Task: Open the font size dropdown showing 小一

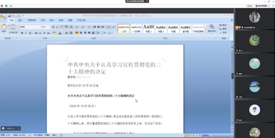Action: click(46, 27)
